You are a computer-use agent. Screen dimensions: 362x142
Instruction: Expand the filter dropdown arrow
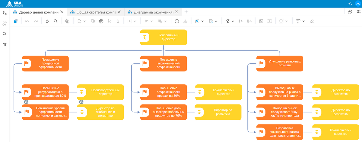click(233, 21)
